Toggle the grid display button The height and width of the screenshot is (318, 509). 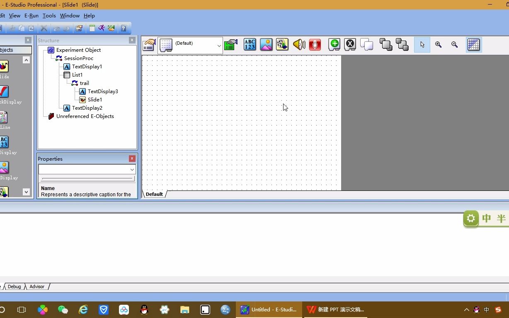coord(474,45)
